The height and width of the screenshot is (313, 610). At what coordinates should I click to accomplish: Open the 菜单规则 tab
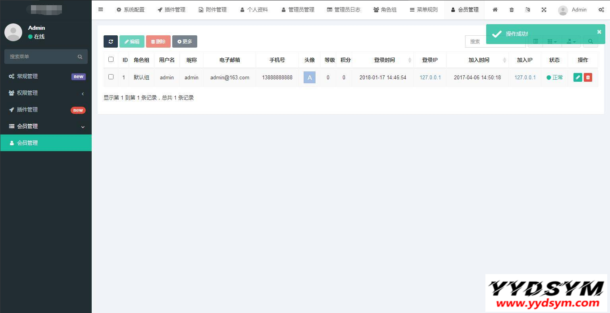click(x=424, y=10)
